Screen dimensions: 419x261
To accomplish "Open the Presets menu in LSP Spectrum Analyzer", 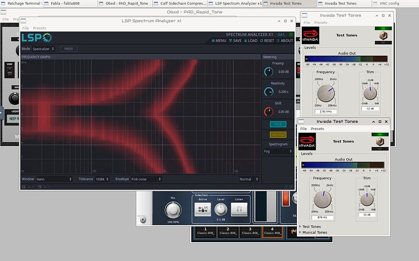I will (x=39, y=28).
